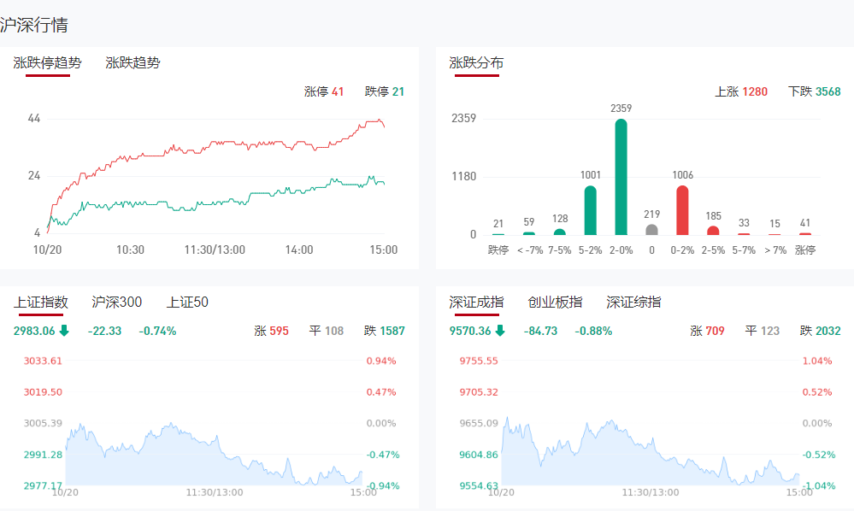The image size is (854, 511).
Task: Click the red 185 bar for 2-5%
Action: pyautogui.click(x=713, y=230)
